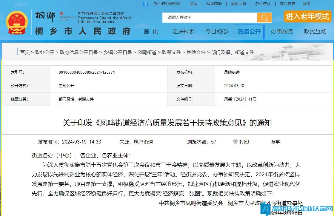Open 统计数据 link
This screenshot has width=334, height=216.
287,4
